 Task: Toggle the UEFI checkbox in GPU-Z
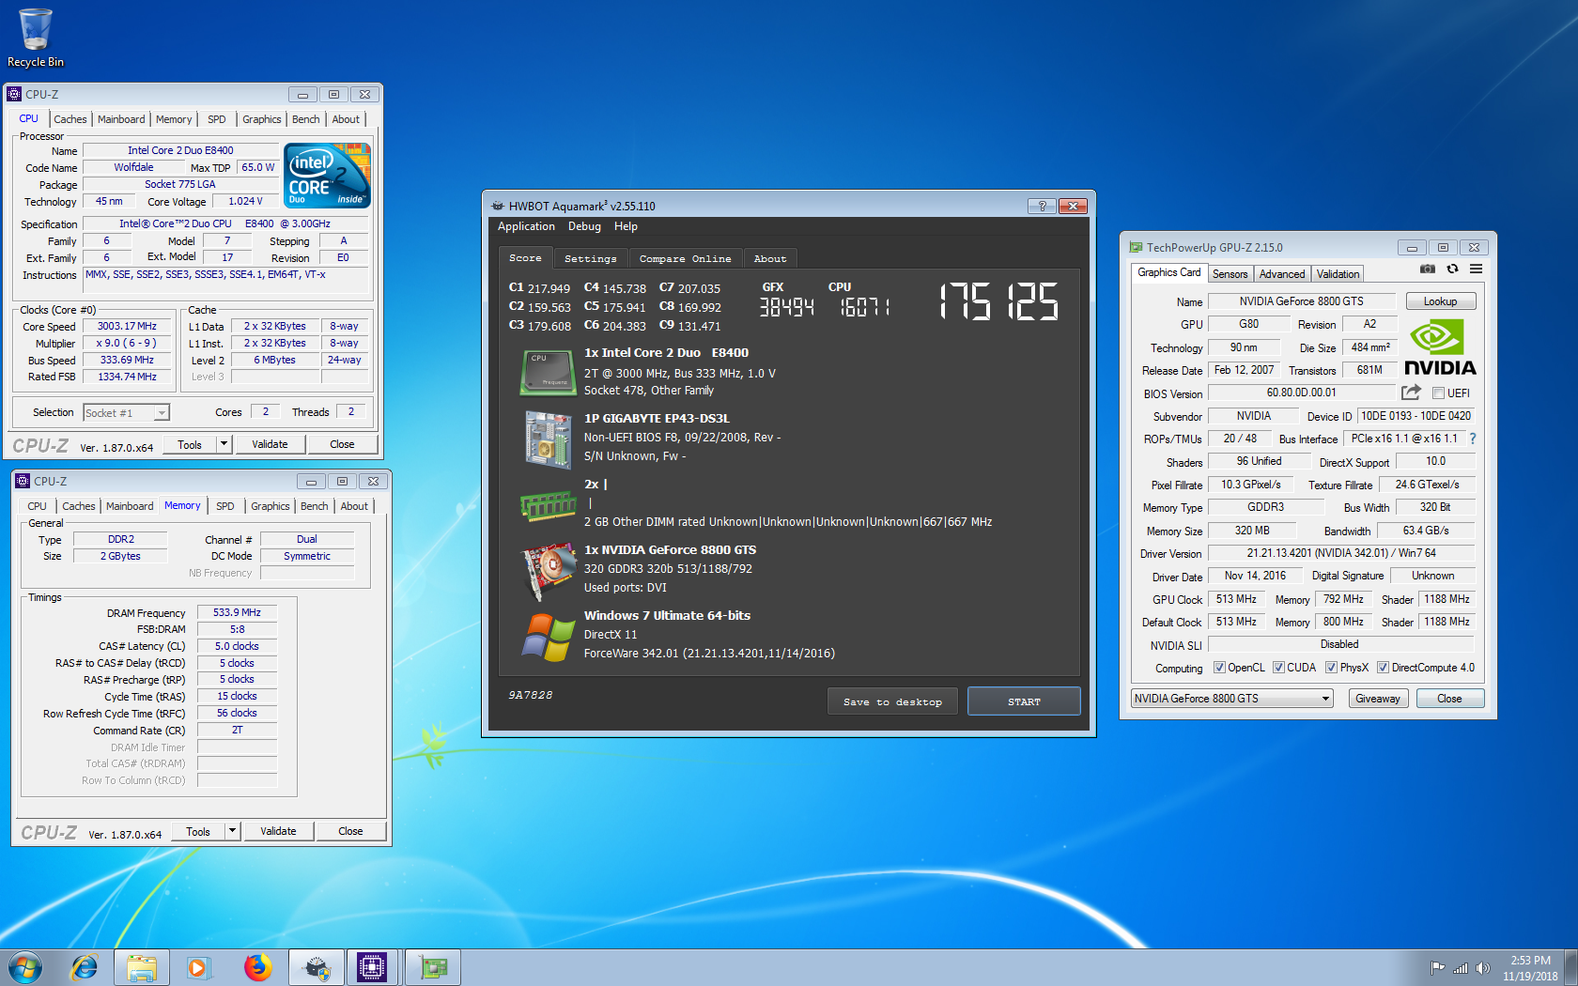click(1437, 393)
